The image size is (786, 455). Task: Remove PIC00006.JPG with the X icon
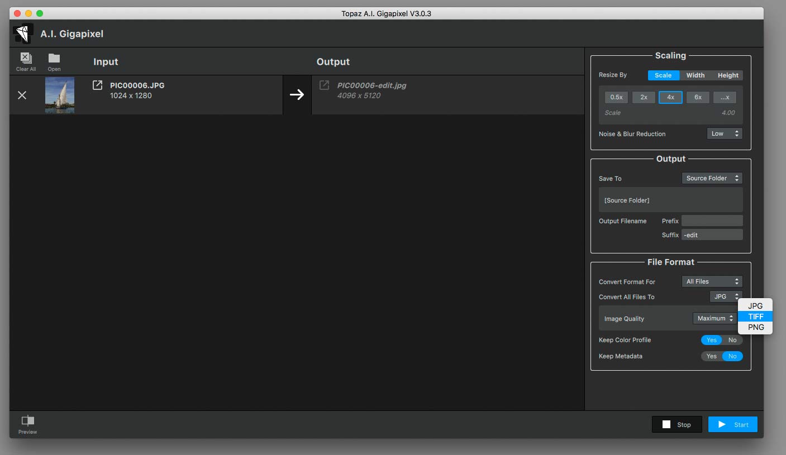click(x=22, y=95)
